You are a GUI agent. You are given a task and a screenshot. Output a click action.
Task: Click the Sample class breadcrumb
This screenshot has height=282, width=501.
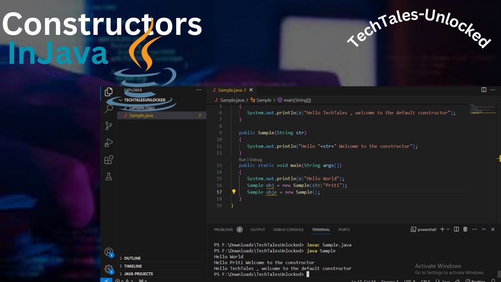[x=261, y=100]
